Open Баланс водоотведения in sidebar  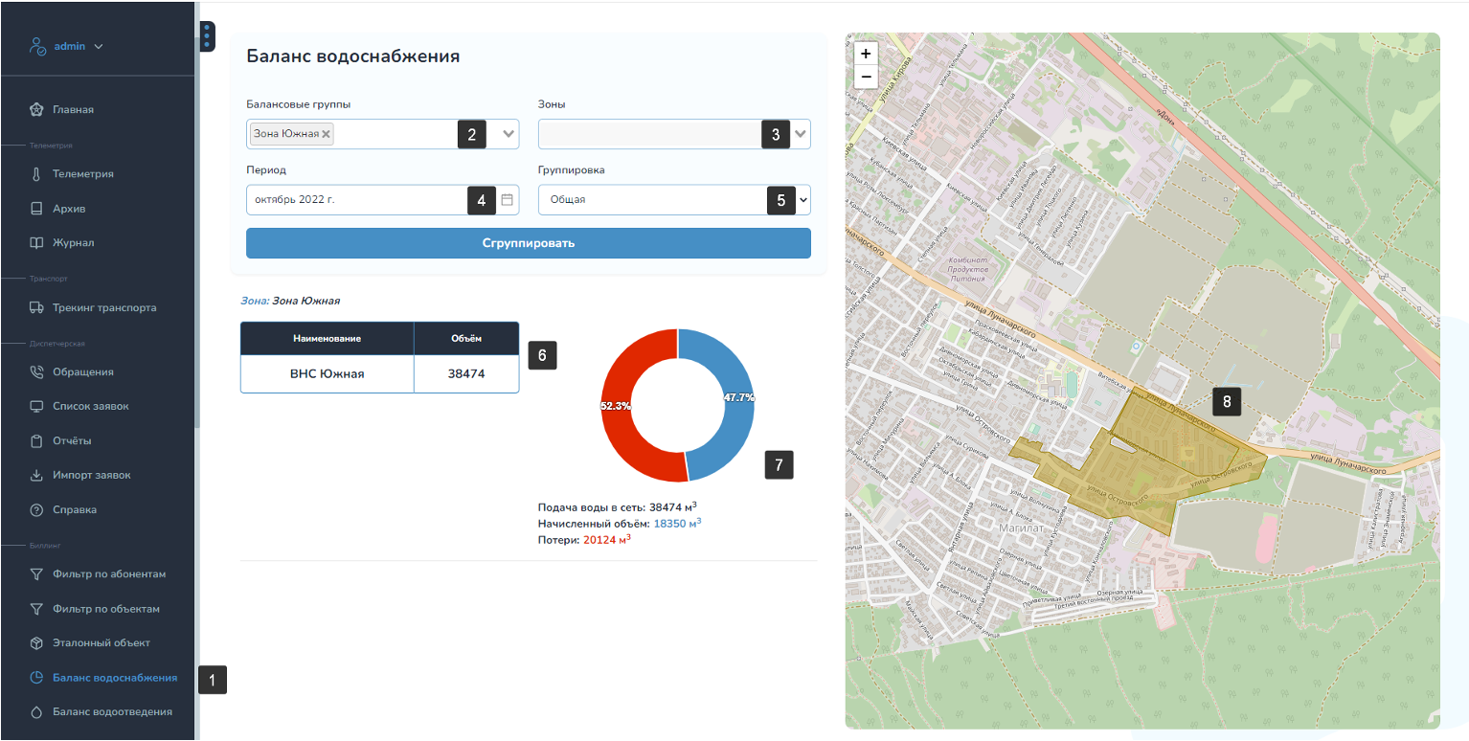[112, 712]
